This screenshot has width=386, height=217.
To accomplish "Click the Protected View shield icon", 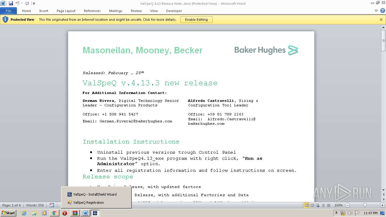I will (x=5, y=20).
